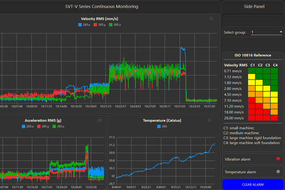This screenshot has width=285, height=190.
Task: Click the 28.00 mm/s row label
Action: (x=234, y=118)
